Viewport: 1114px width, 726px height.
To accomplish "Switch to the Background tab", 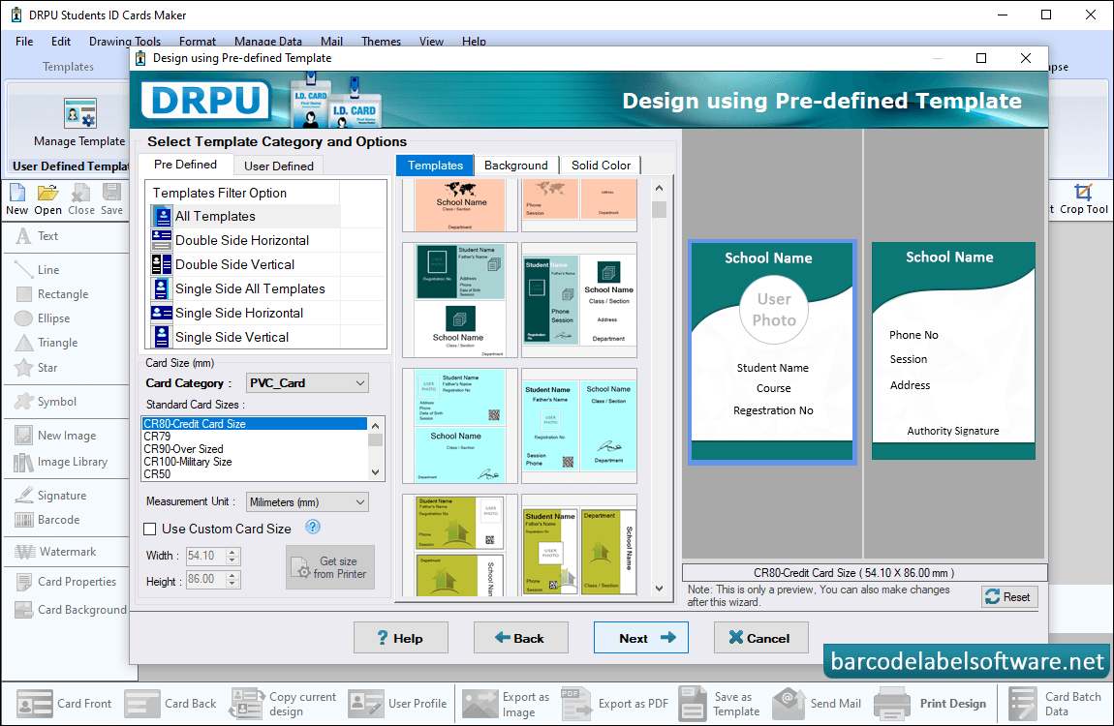I will 515,166.
